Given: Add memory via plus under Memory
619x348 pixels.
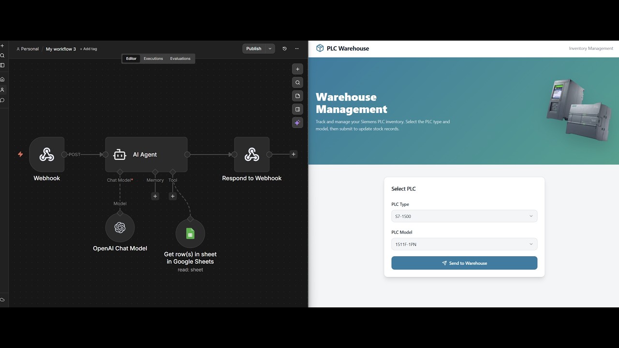Looking at the screenshot, I should [155, 196].
